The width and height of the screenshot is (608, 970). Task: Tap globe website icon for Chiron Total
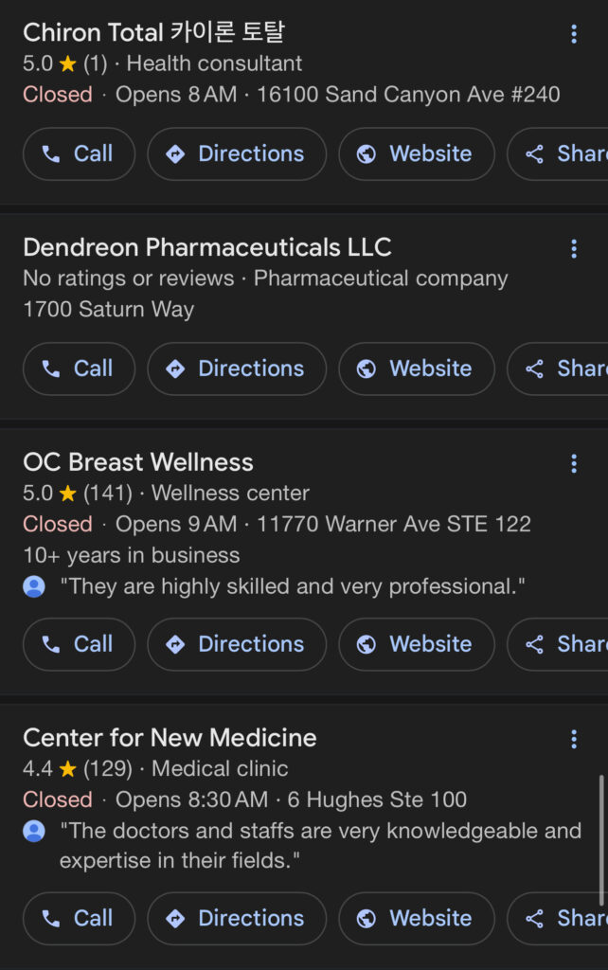click(x=367, y=154)
